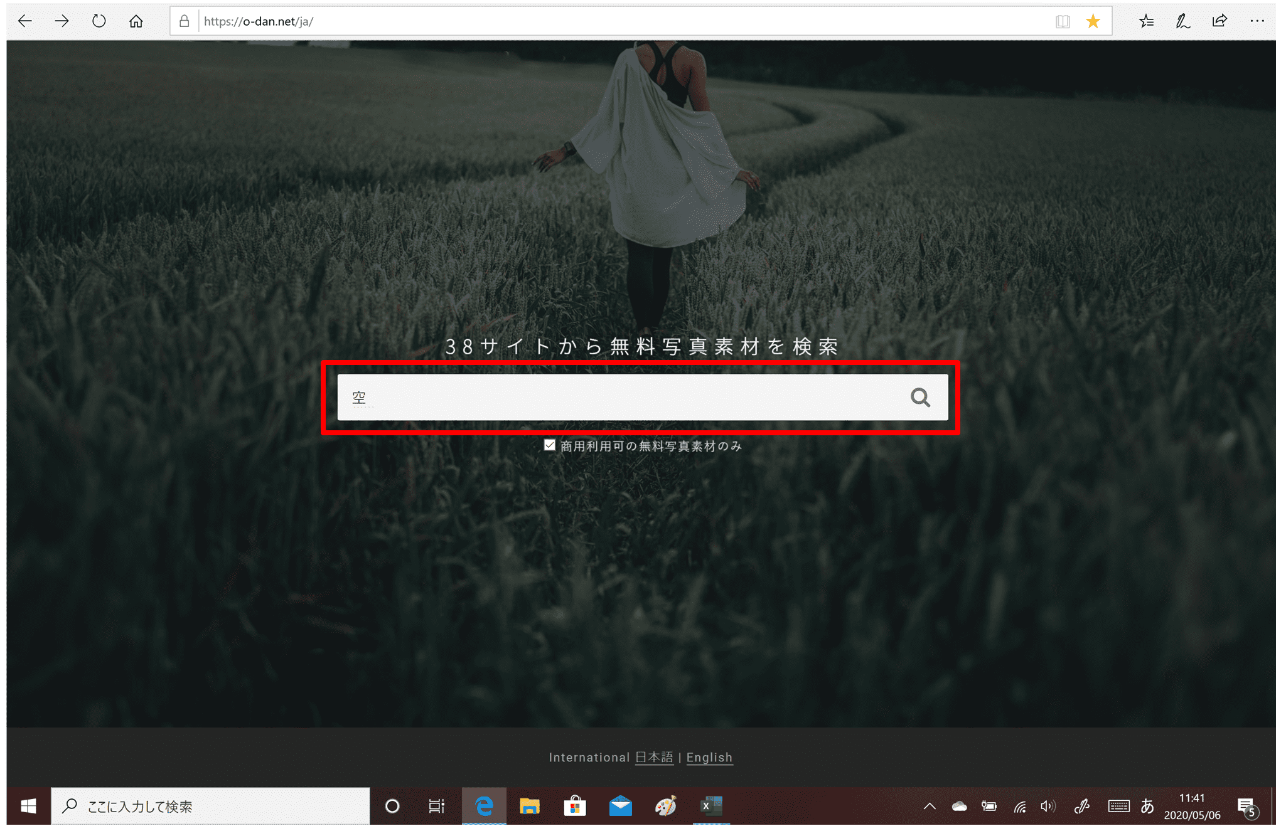Reload the o-dan.net page
1281x831 pixels.
(99, 21)
